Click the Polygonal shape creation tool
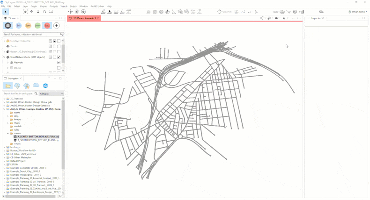The height and width of the screenshot is (200, 370). click(x=148, y=12)
